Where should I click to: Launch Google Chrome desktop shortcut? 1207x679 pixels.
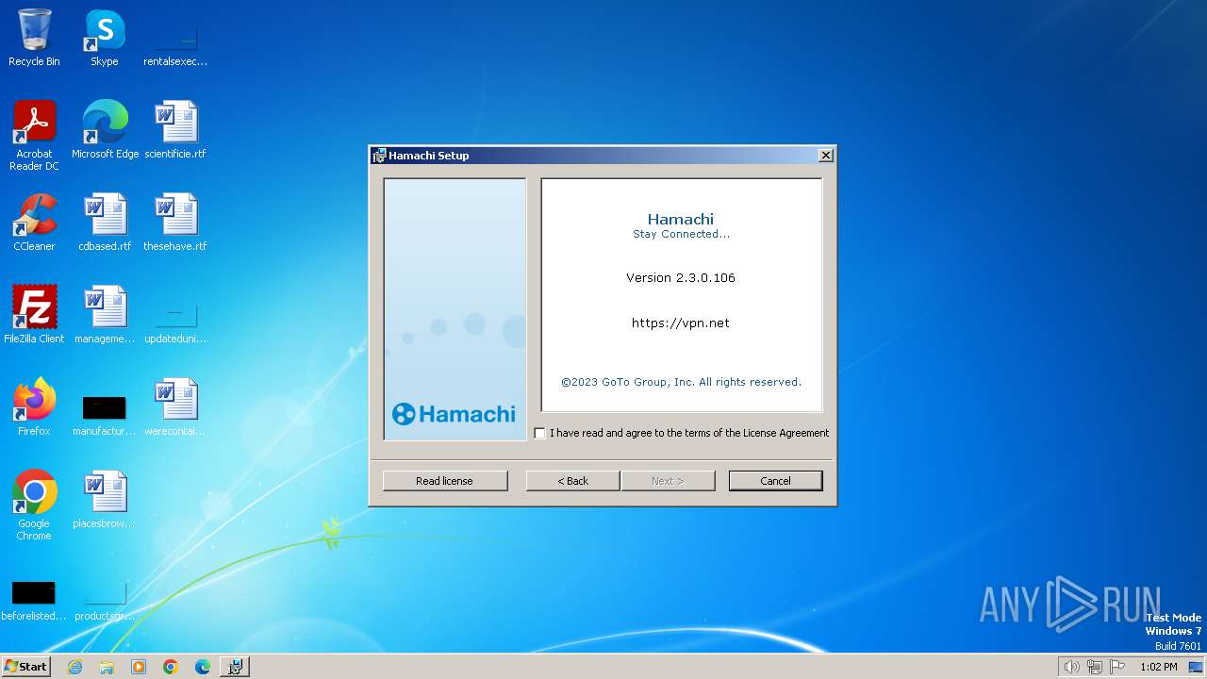tap(34, 505)
